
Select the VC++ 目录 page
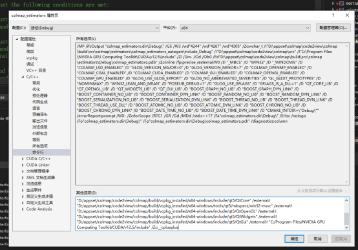tap(36, 70)
